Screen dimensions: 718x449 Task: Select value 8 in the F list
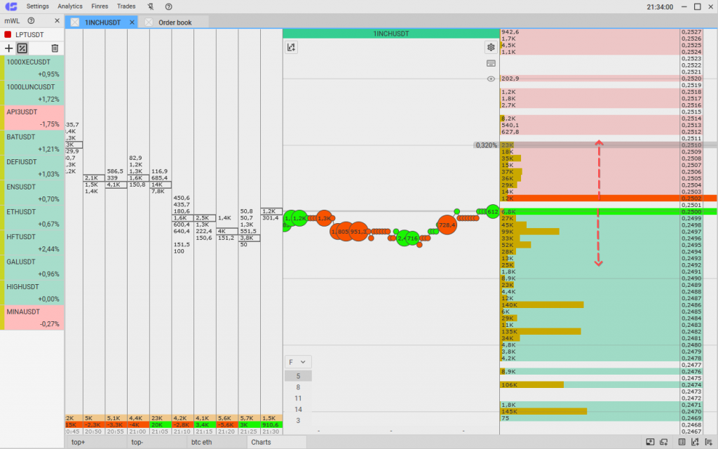click(x=298, y=387)
